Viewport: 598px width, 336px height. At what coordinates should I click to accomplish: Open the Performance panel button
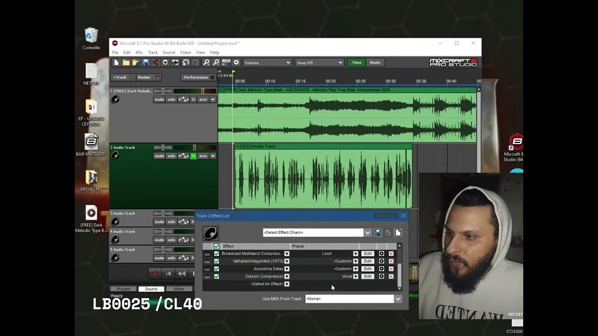click(x=199, y=77)
